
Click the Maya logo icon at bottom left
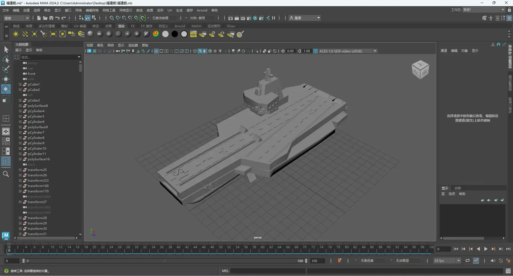coord(6,236)
